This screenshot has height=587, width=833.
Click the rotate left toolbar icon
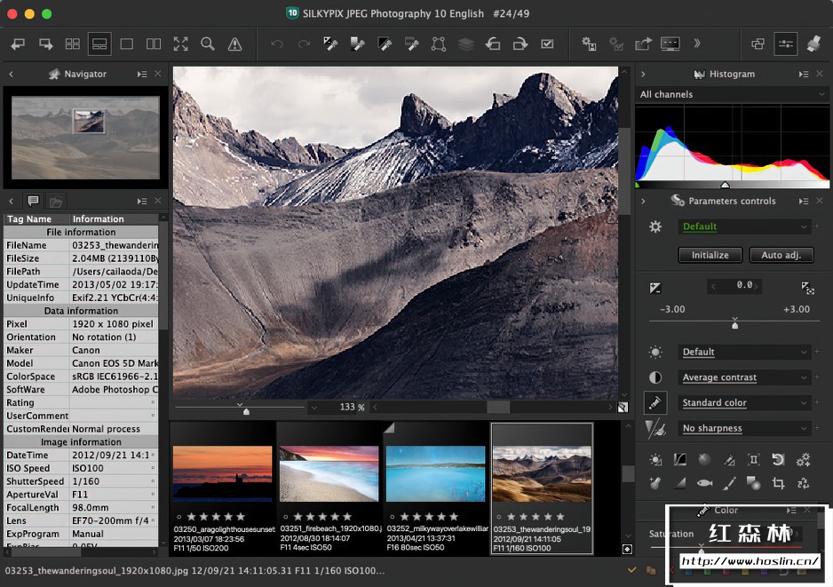pos(492,44)
